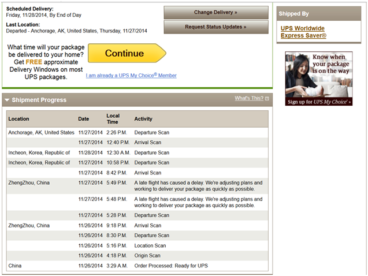The image size is (368, 276).
Task: Click 'Sign up for UPS My Choice' banner text
Action: (x=319, y=102)
